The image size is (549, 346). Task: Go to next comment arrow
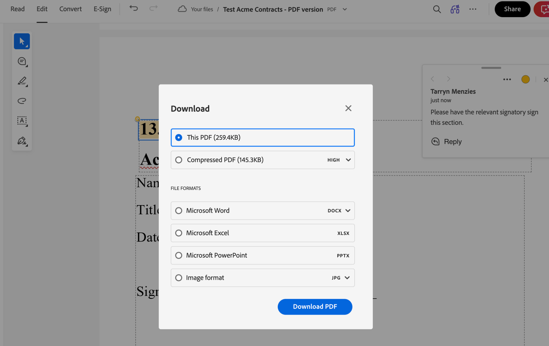pos(448,79)
